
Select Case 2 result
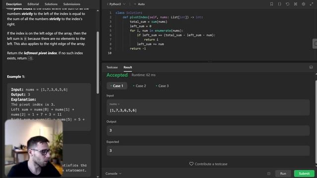(140, 86)
